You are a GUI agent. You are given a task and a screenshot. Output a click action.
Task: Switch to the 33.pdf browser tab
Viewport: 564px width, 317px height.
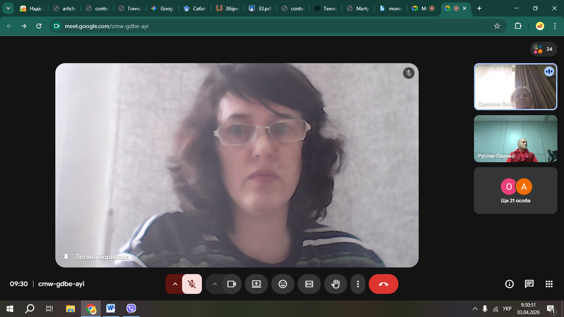[x=260, y=8]
